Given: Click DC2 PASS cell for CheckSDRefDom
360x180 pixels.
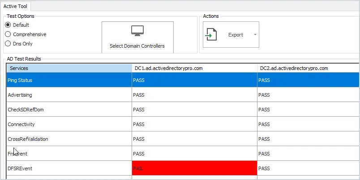Looking at the screenshot, I should [x=308, y=110].
